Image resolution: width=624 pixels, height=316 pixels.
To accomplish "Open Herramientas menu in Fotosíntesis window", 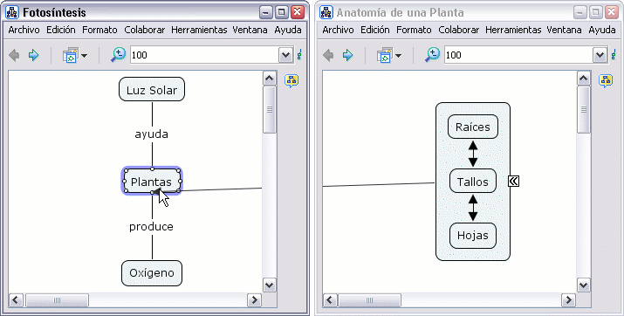I will (199, 30).
